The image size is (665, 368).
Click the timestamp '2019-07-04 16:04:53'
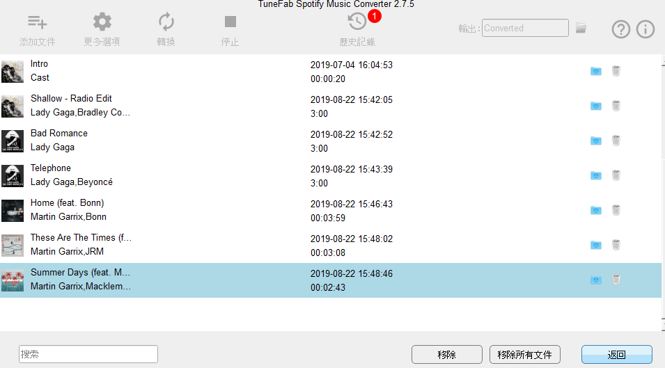click(x=352, y=65)
